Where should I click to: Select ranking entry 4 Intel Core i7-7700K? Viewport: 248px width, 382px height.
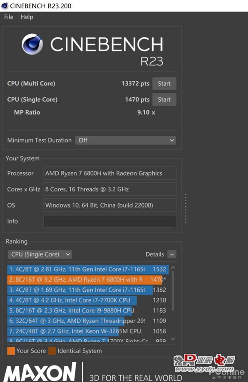[88, 300]
